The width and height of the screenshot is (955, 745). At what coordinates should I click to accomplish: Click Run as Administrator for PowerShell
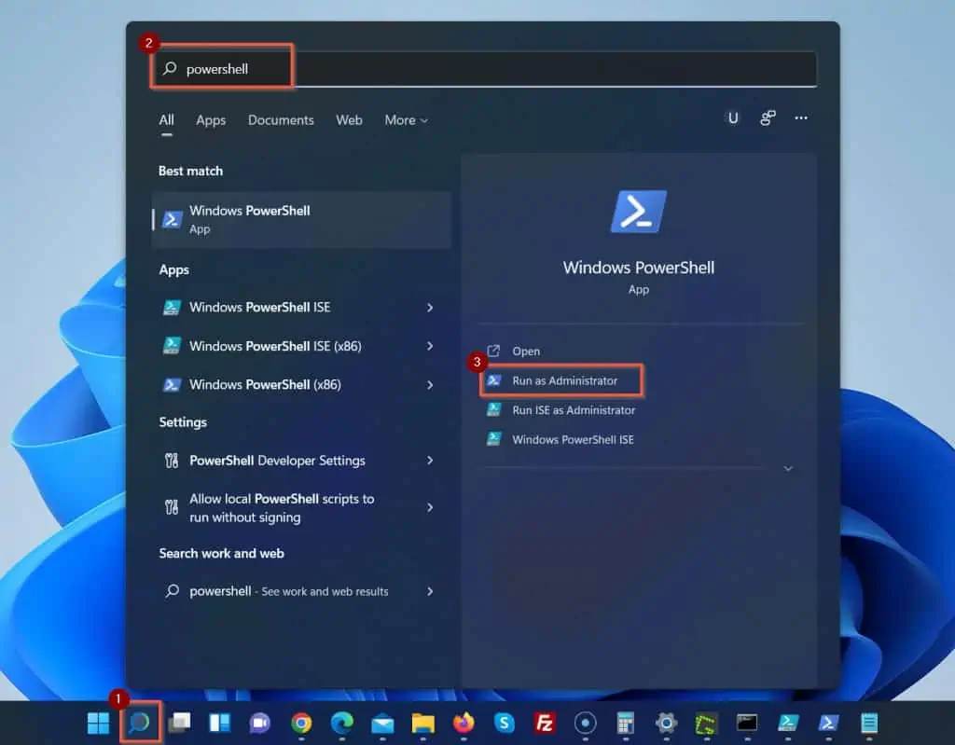click(x=564, y=380)
